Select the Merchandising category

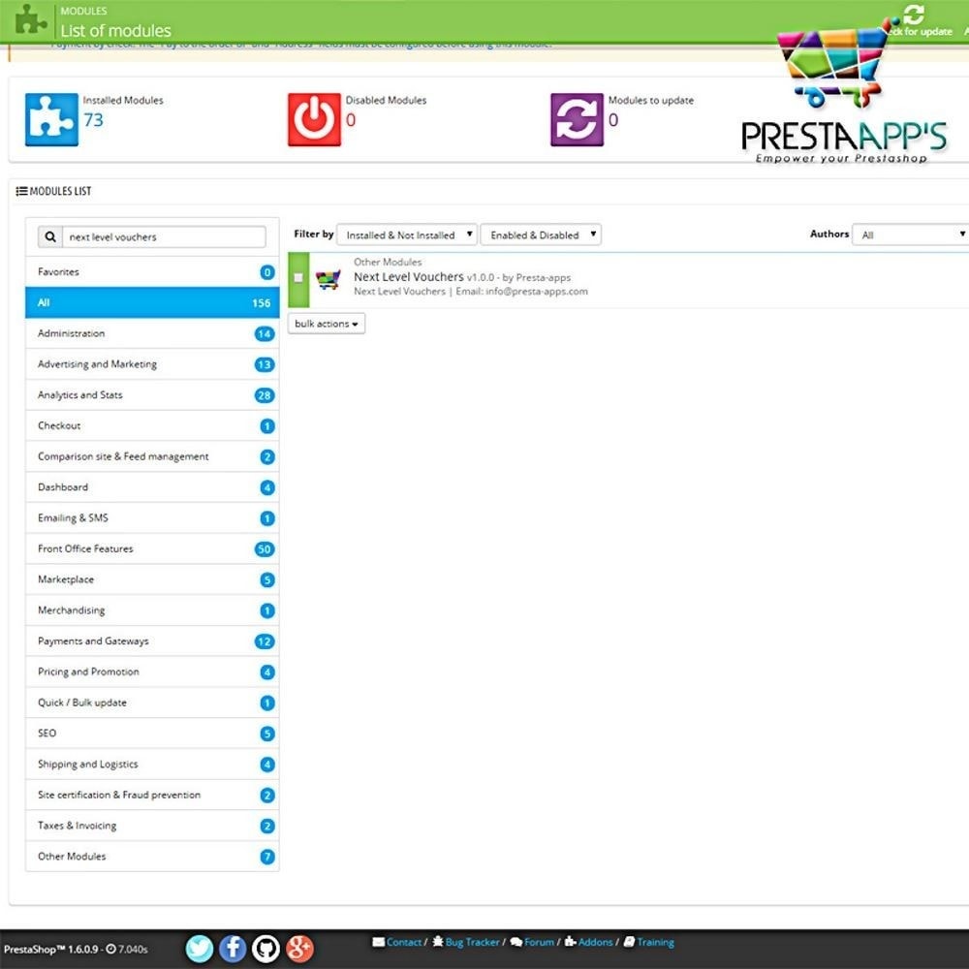152,610
